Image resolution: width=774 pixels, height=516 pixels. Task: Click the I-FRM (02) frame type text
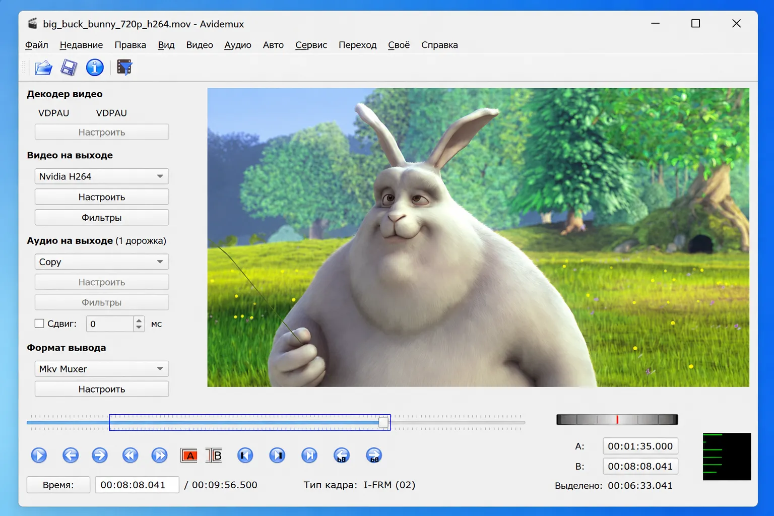click(390, 485)
